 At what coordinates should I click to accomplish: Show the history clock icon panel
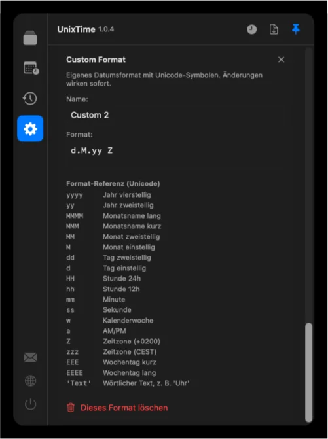(x=29, y=98)
